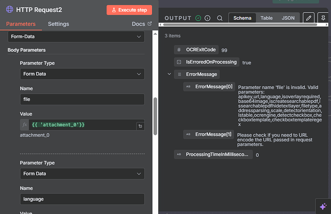Open the Form-Data body type dropdown

coord(76,36)
